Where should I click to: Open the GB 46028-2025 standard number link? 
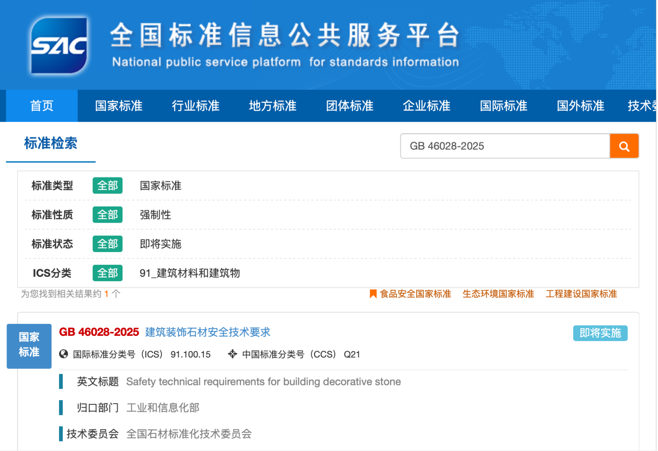[x=99, y=332]
